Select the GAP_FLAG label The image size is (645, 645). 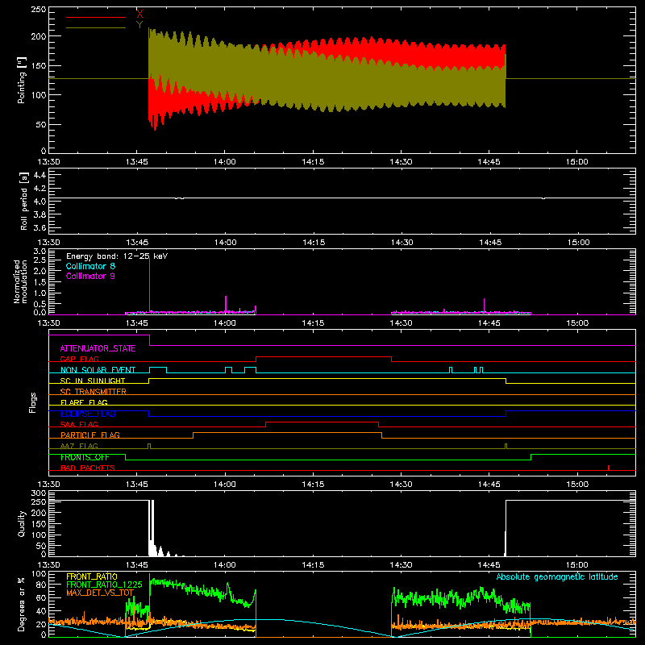click(x=79, y=359)
